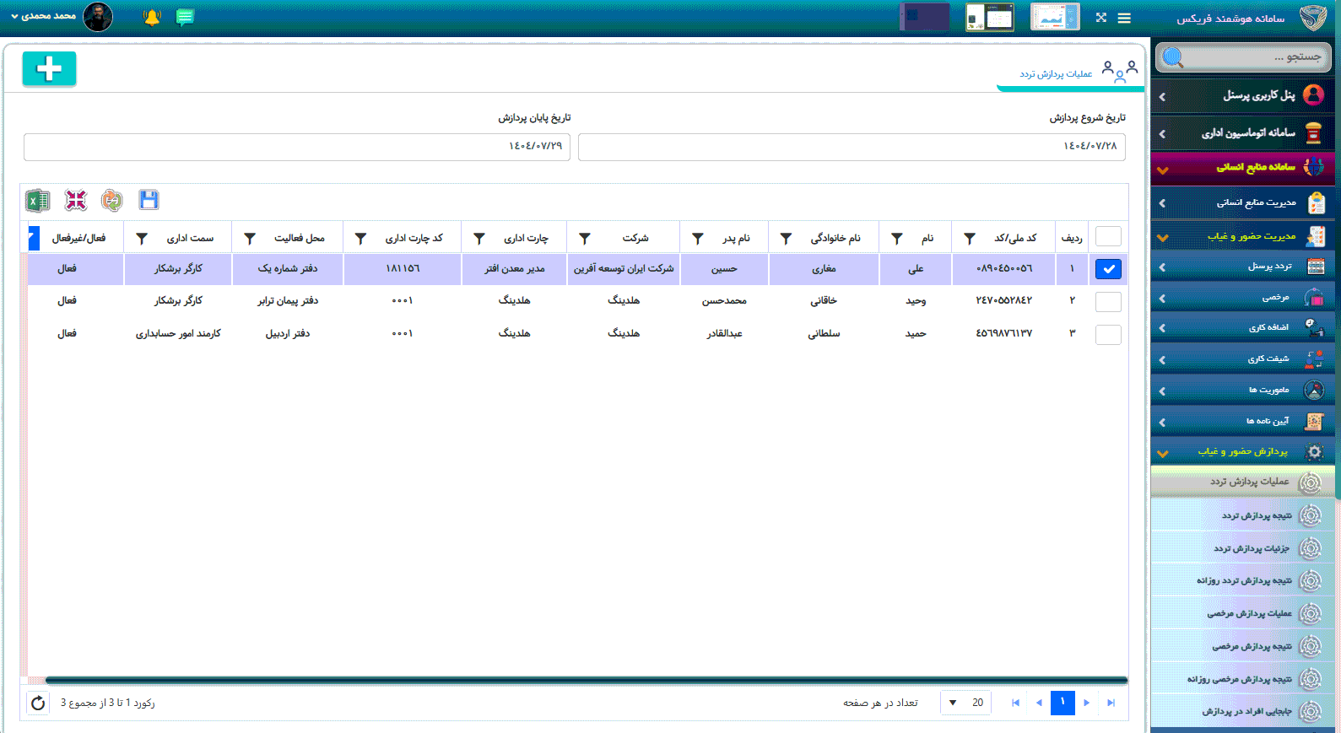Go to page 1 in pagination
Viewport: 1341px width, 733px height.
pyautogui.click(x=1063, y=703)
